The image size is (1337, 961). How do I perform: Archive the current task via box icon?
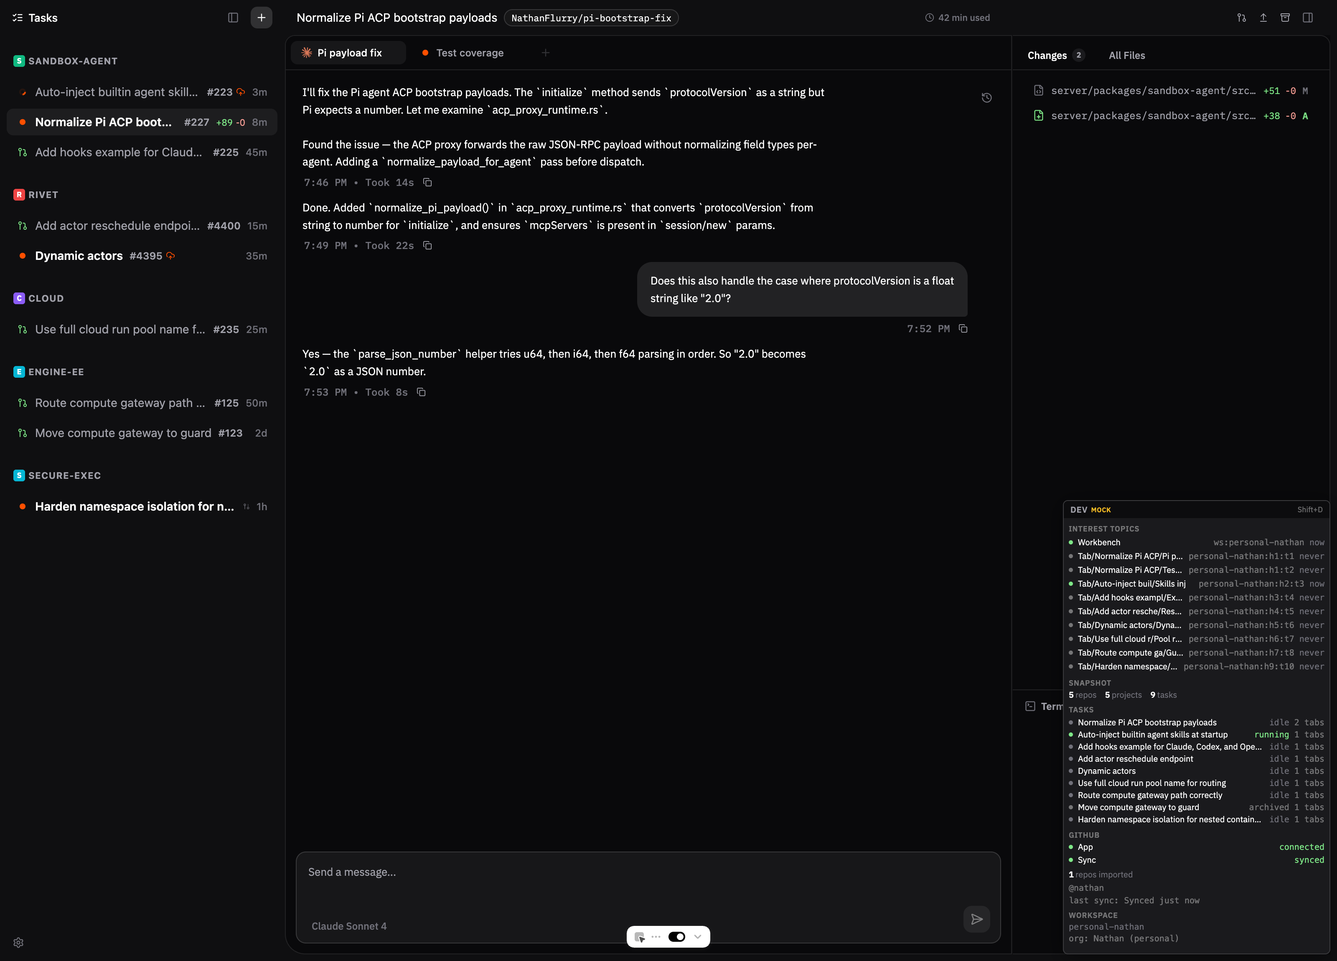click(1285, 18)
